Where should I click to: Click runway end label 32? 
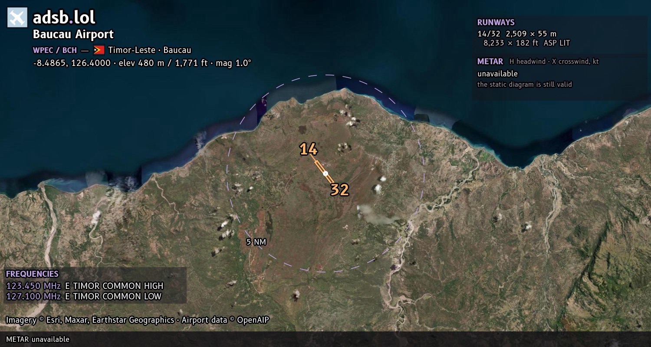[x=340, y=190]
